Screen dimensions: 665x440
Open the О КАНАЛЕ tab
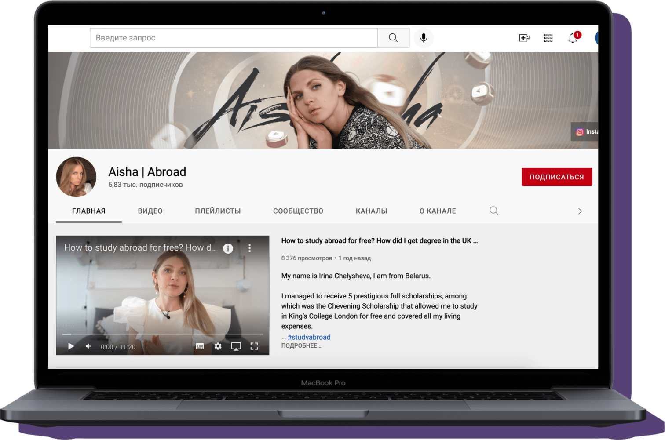[x=438, y=211]
